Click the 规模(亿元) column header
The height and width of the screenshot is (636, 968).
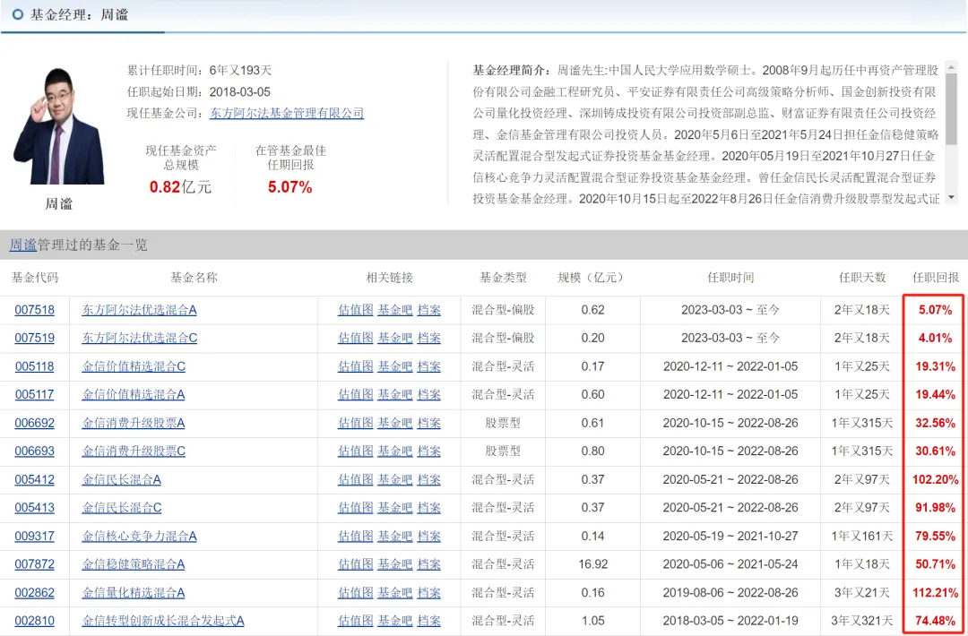pos(592,278)
